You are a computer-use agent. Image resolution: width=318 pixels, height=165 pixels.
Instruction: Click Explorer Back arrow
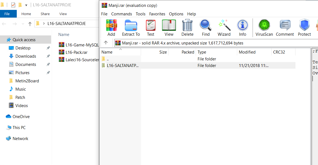(x=4, y=24)
